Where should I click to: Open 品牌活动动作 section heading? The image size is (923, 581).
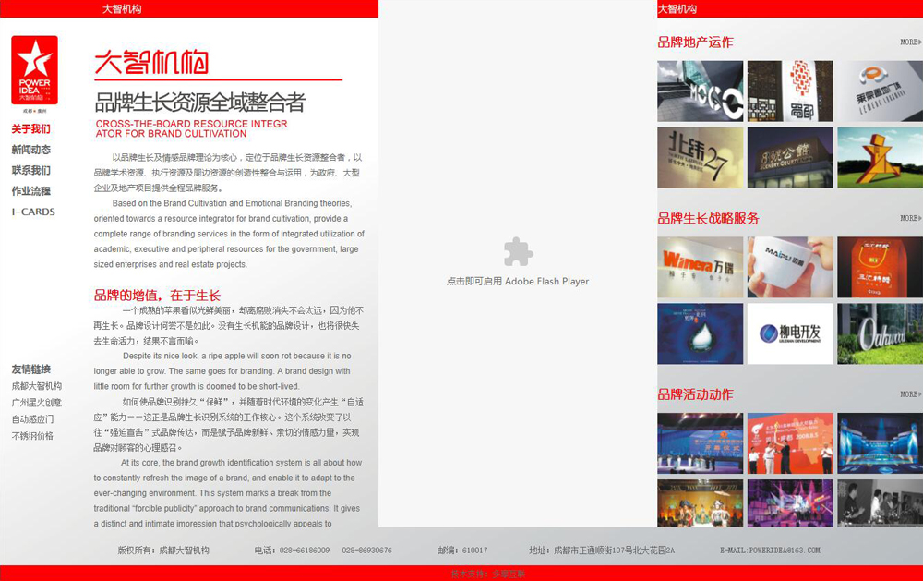tap(695, 394)
